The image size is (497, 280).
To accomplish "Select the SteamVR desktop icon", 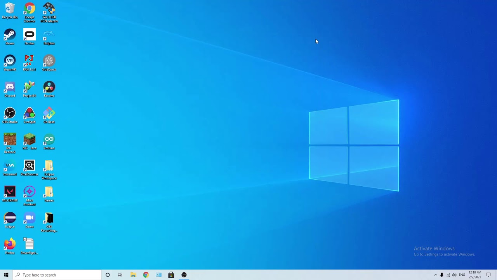I will [10, 63].
